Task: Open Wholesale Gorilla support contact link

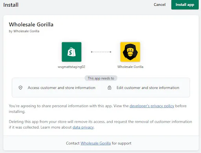Action: coord(95,143)
